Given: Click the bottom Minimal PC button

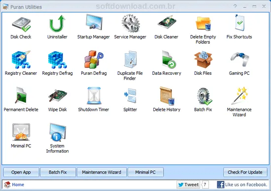Looking at the screenshot, I should [x=145, y=172].
